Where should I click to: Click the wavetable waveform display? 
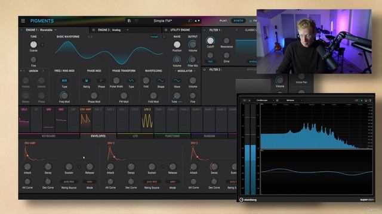(x=109, y=53)
